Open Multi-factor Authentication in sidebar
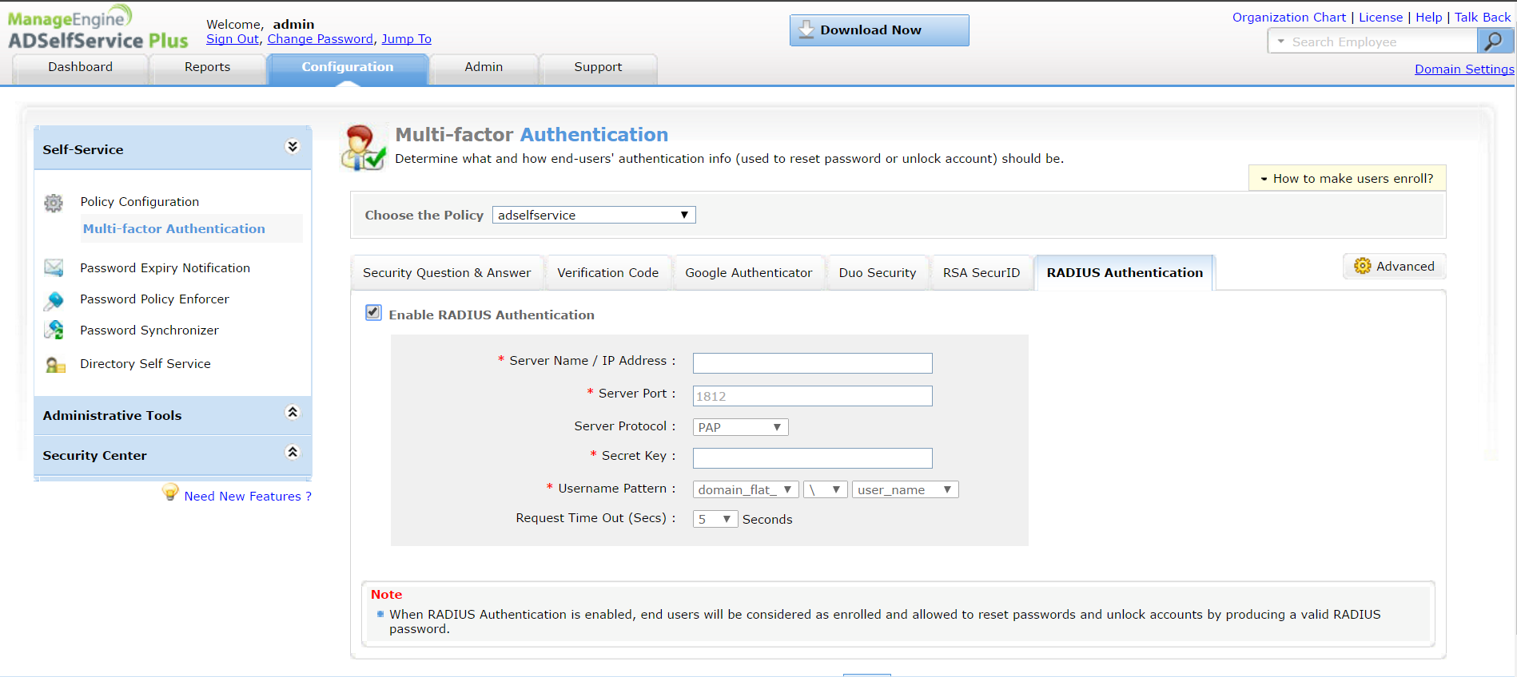Screen dimensions: 1517x677 174,229
